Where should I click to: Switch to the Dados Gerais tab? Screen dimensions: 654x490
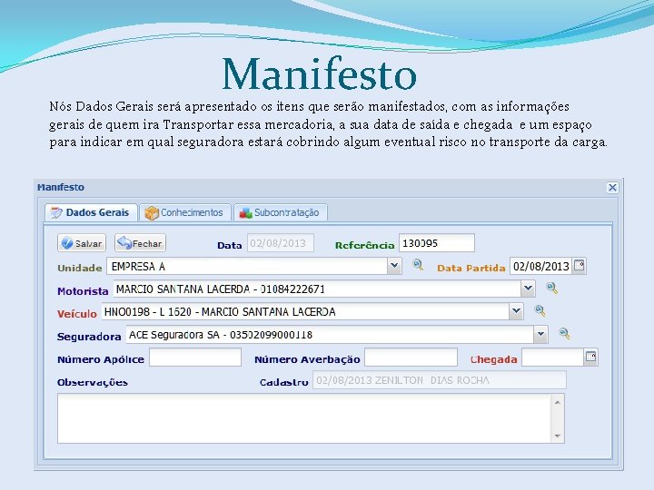pyautogui.click(x=91, y=212)
